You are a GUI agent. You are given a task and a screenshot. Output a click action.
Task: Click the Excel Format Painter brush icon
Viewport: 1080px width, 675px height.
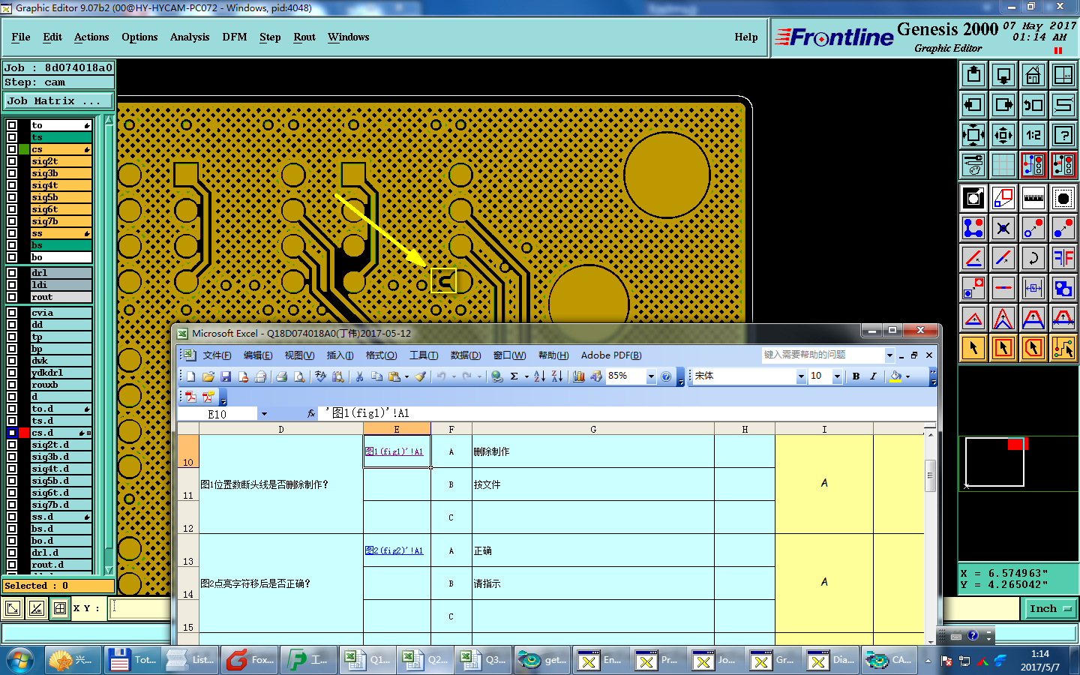pyautogui.click(x=420, y=376)
